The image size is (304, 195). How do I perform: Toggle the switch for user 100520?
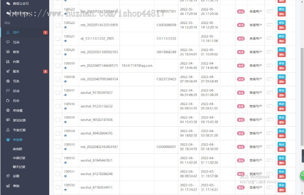270,52
